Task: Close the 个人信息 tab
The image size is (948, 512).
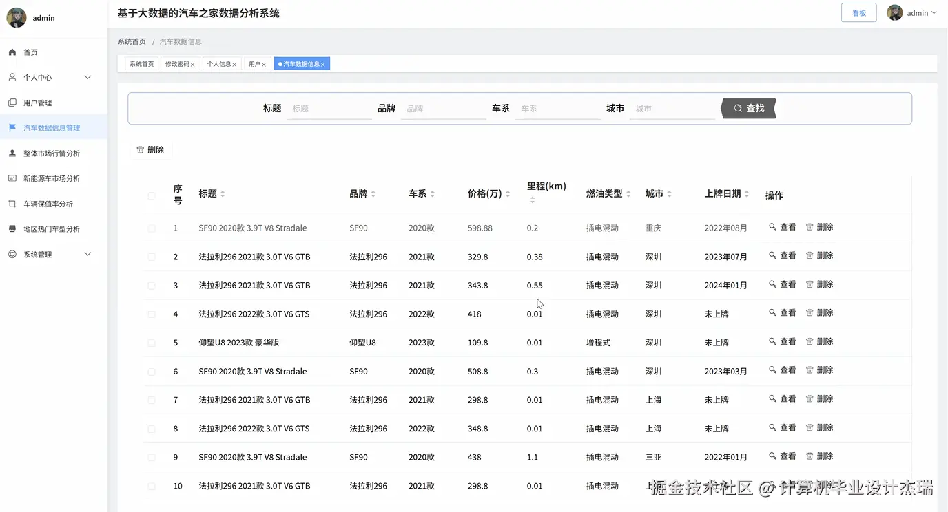Action: [234, 65]
